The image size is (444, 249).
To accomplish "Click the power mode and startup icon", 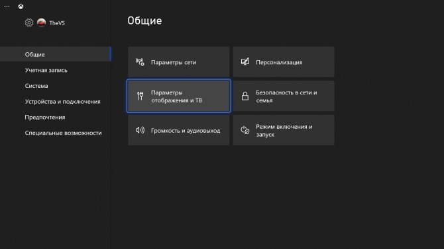I will point(245,130).
